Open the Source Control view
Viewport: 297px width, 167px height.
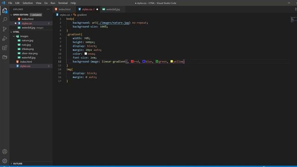pos(5,29)
